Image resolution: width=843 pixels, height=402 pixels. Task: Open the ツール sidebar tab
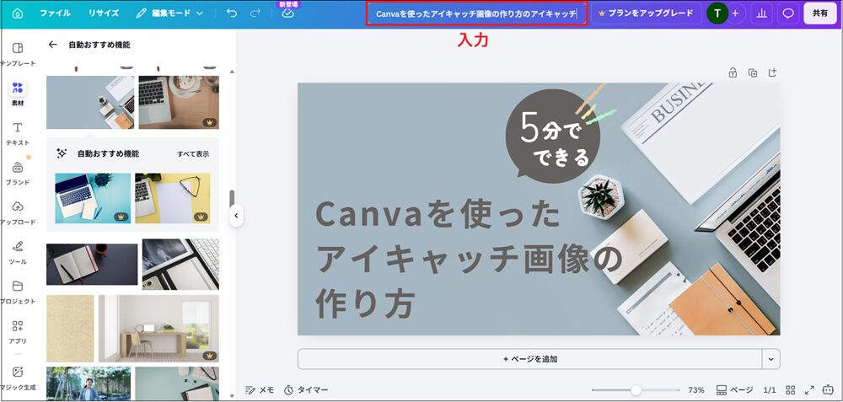pos(18,253)
